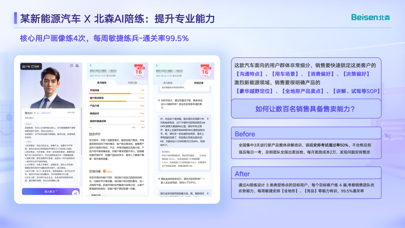This screenshot has height=228, width=405.
Task: Click the score 16 badge in the report panel
Action: (x=139, y=71)
